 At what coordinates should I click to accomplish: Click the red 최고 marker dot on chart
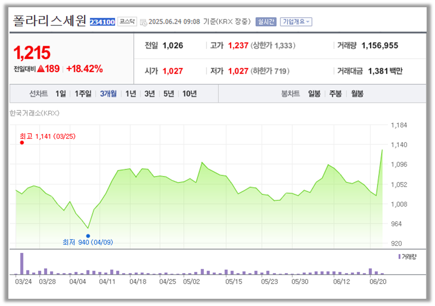click(x=22, y=143)
